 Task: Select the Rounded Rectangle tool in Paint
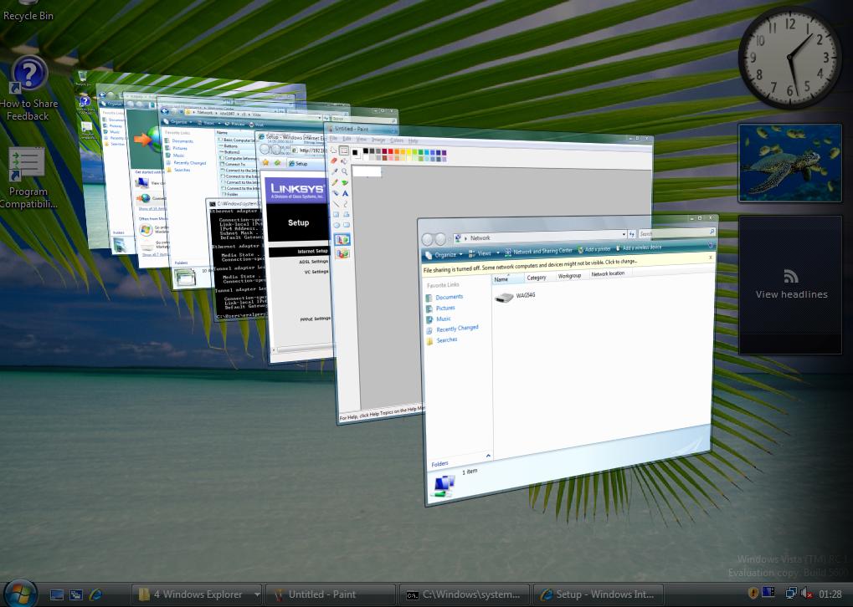click(347, 226)
